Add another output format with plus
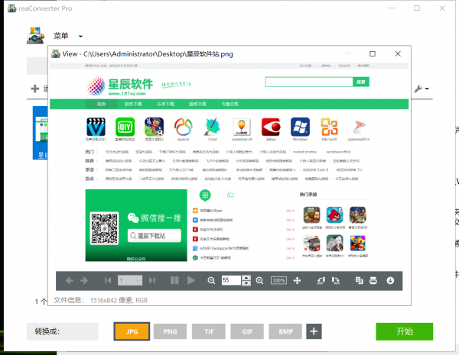Screen dimensions: 459x355 [314, 331]
